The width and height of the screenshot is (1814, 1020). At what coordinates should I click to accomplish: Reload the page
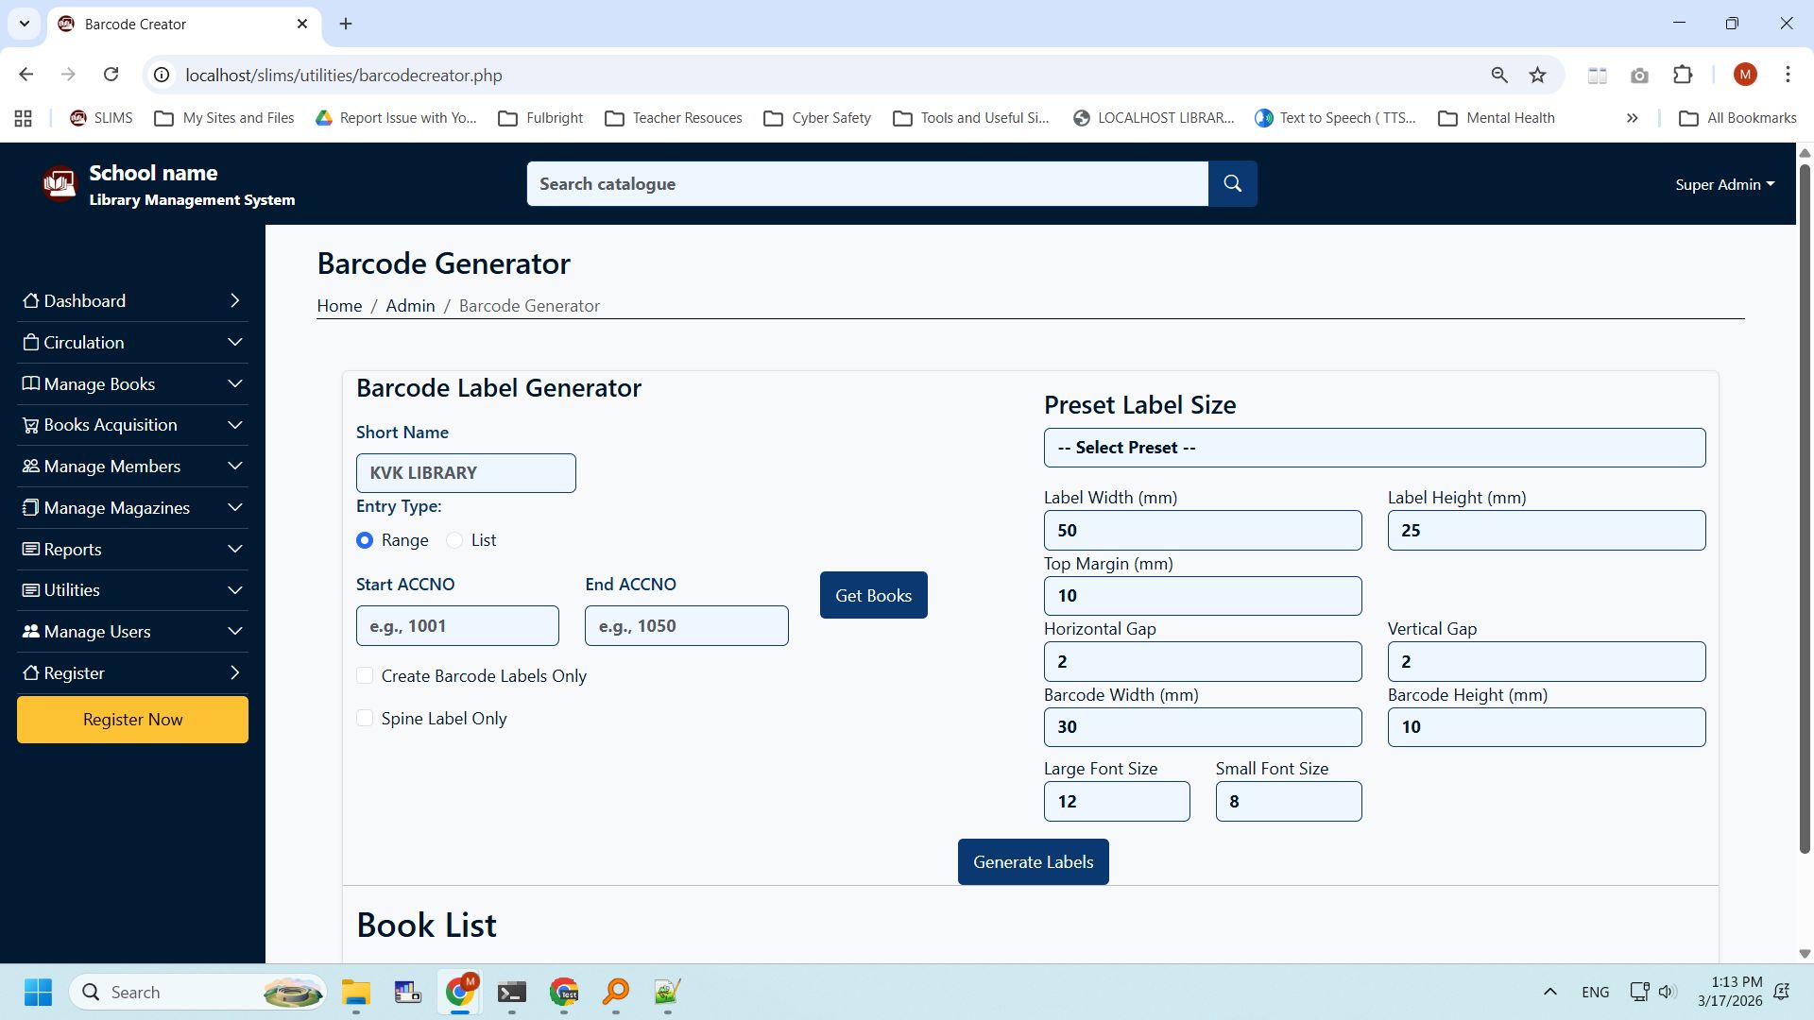(111, 75)
